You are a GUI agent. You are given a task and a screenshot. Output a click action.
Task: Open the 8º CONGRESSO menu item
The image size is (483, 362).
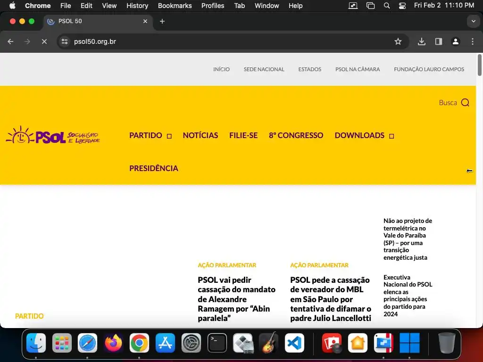click(x=296, y=135)
